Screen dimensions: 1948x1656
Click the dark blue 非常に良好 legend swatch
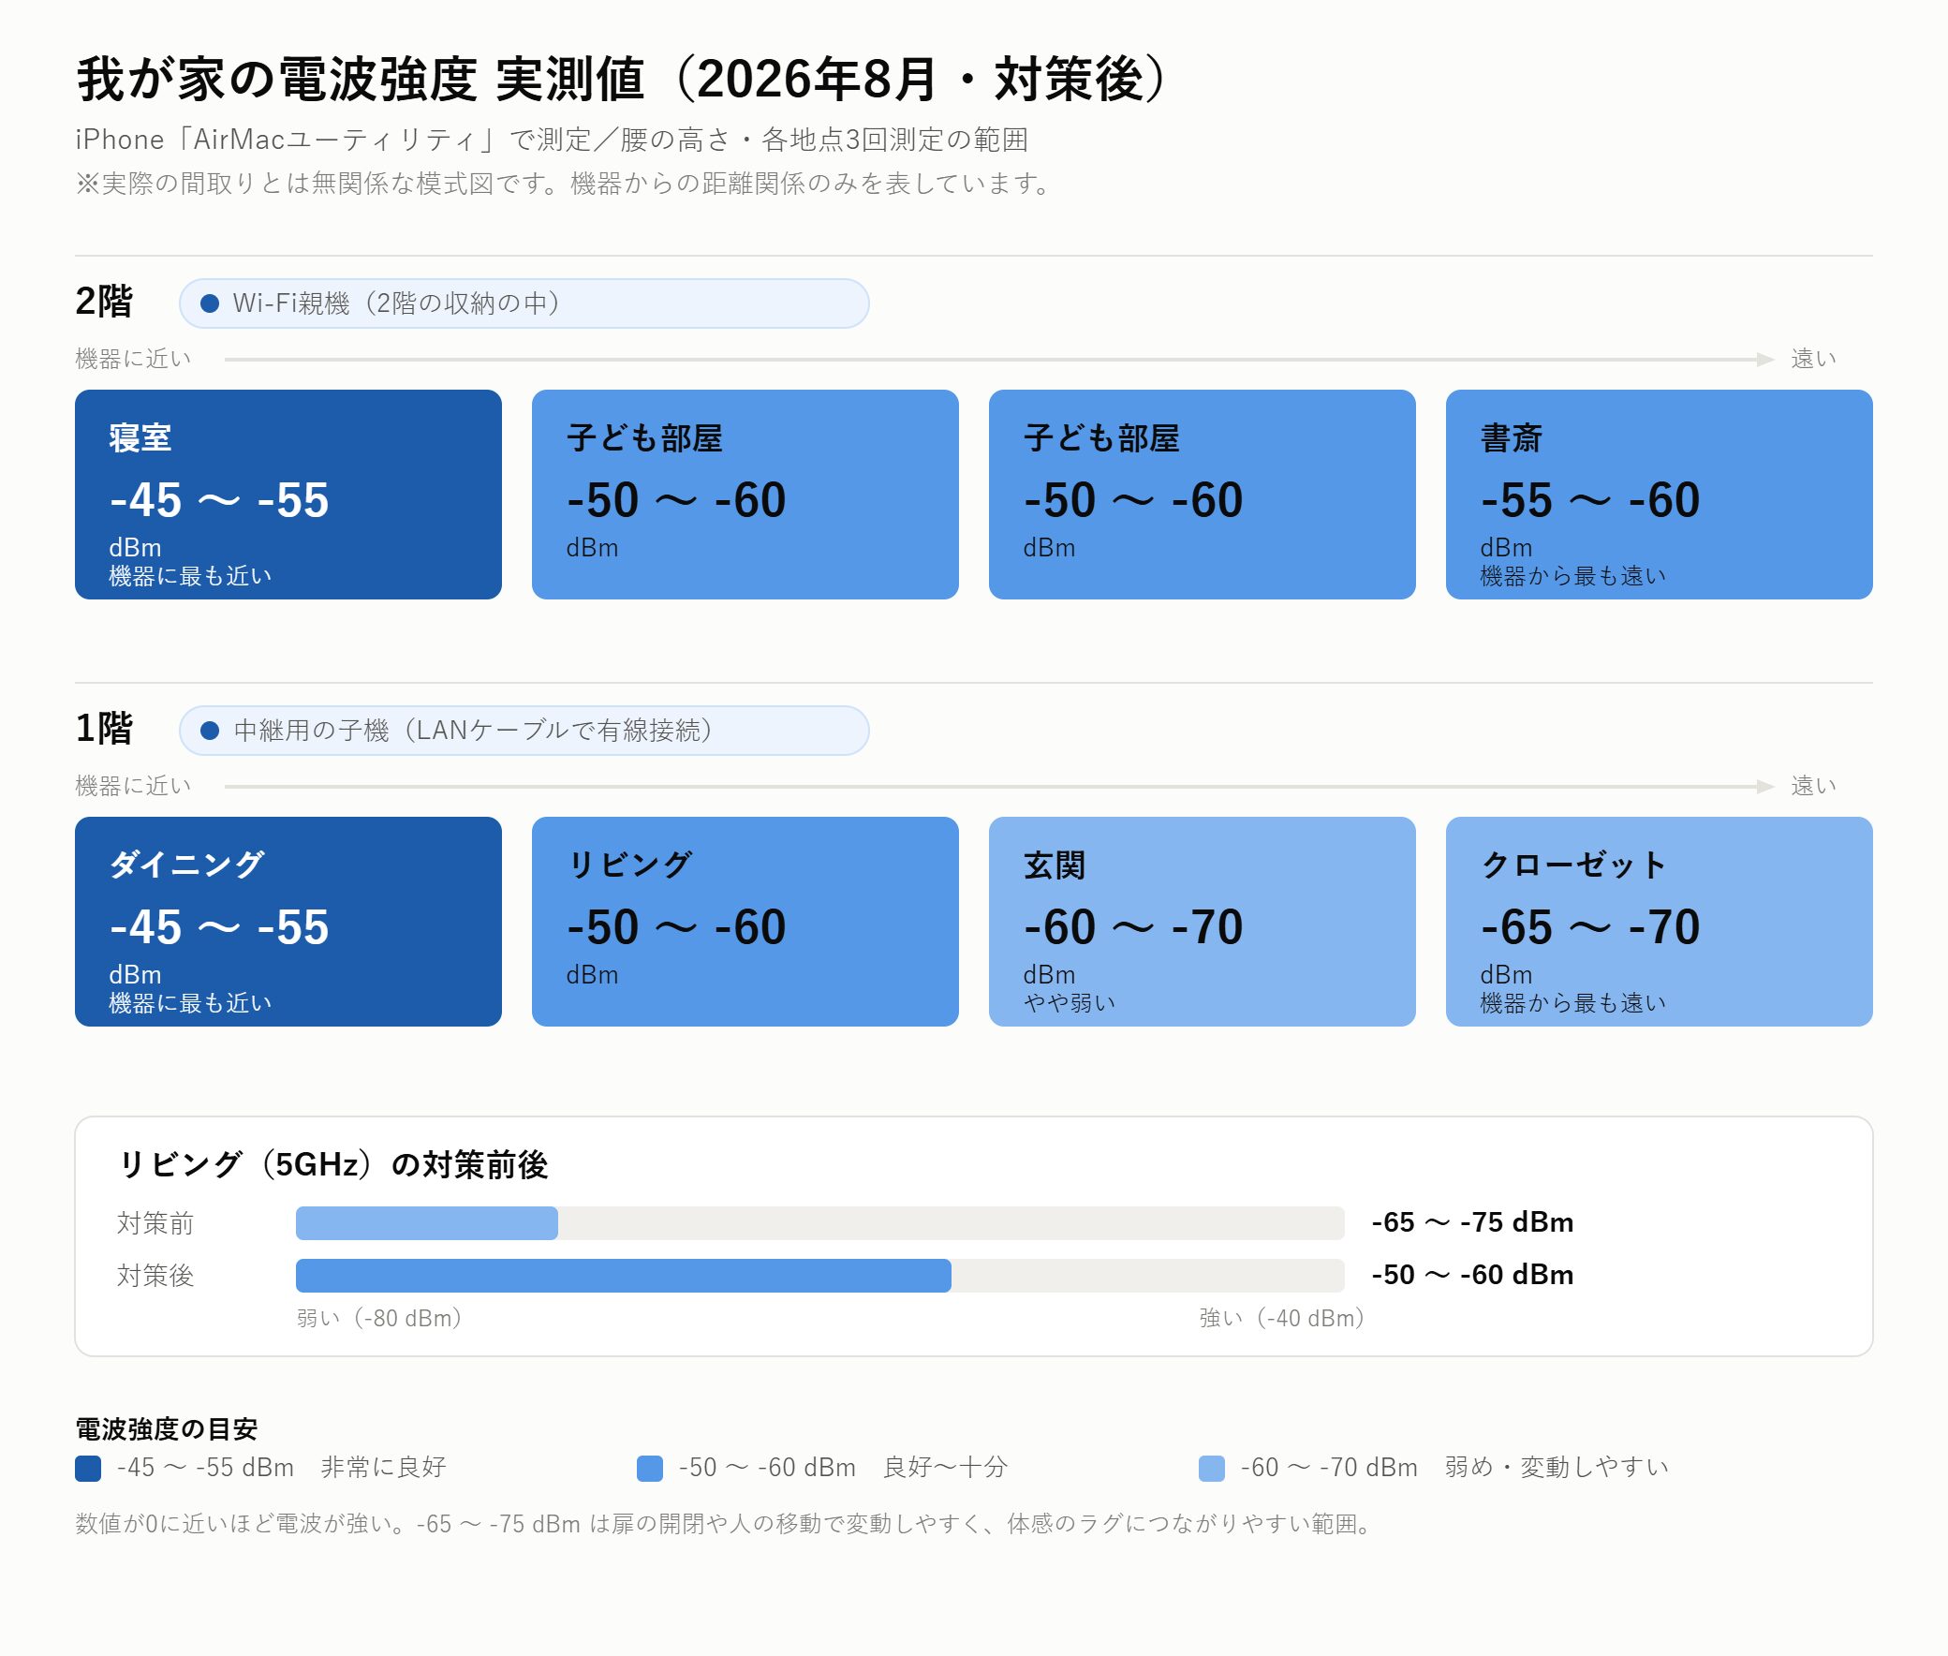click(88, 1469)
